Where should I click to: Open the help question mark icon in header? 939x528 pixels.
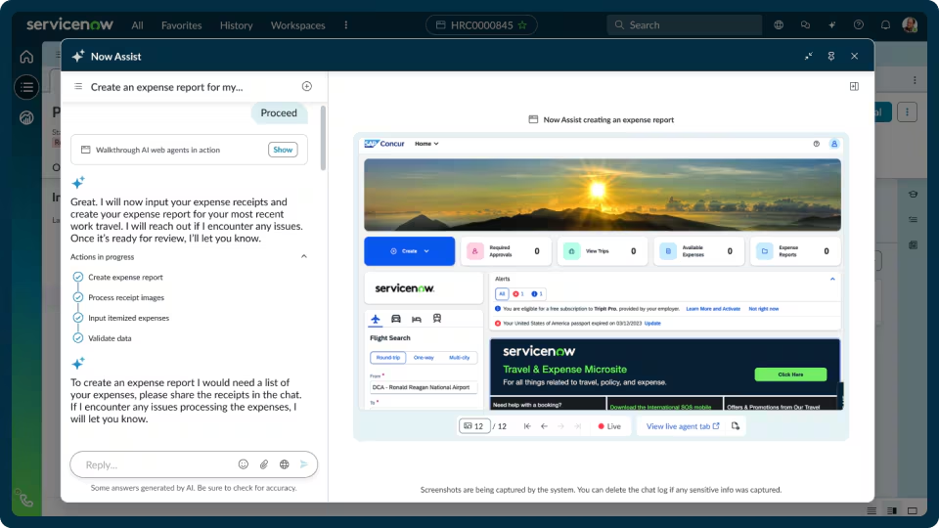[x=859, y=25]
